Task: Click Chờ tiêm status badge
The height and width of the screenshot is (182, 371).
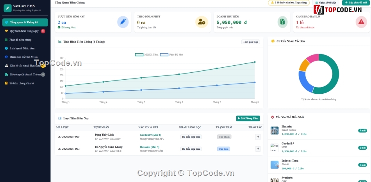Action: [224, 149]
